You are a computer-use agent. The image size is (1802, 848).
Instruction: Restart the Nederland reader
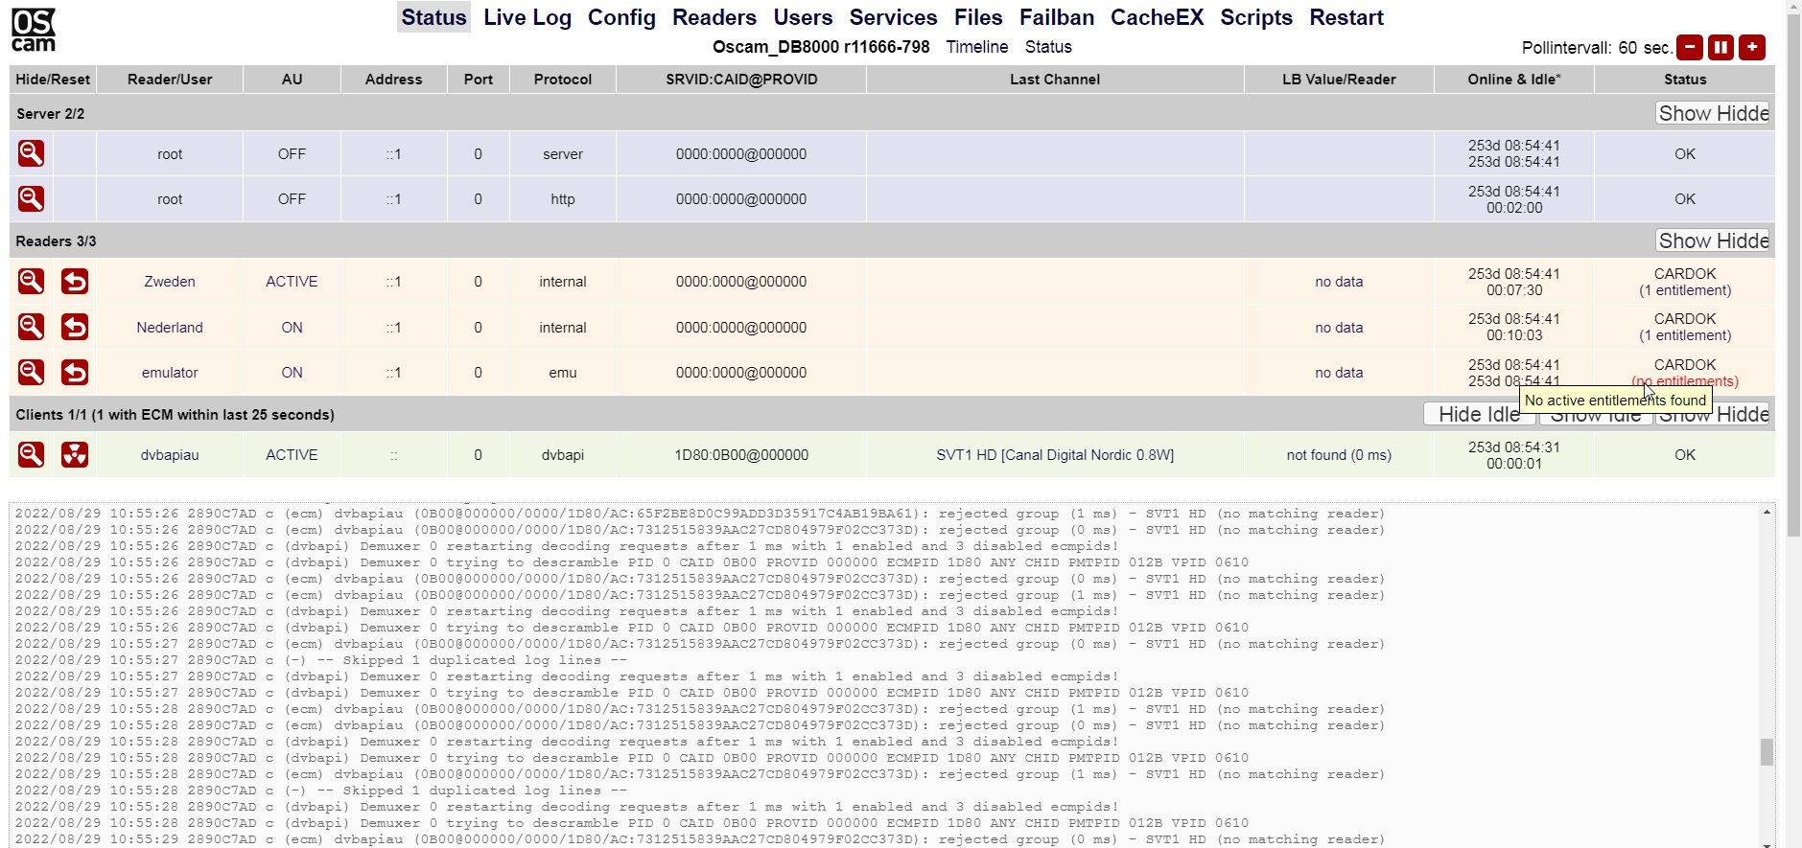tap(75, 327)
